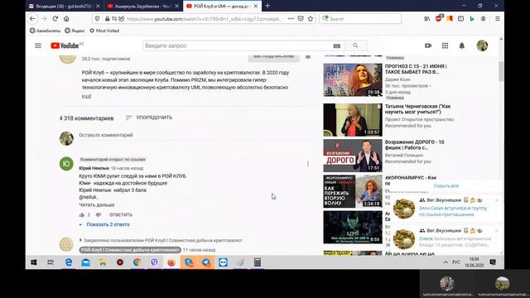The height and width of the screenshot is (298, 530).
Task: Open the page actions three-dot menu in address bar
Action: tap(291, 18)
